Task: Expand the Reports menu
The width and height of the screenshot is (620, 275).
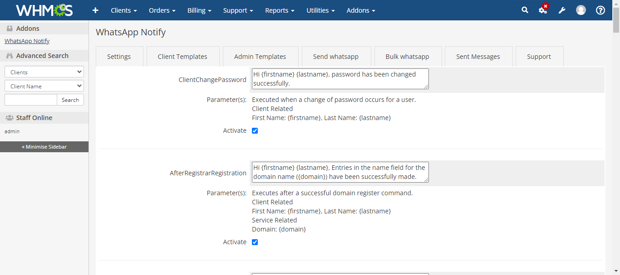Action: click(x=280, y=10)
